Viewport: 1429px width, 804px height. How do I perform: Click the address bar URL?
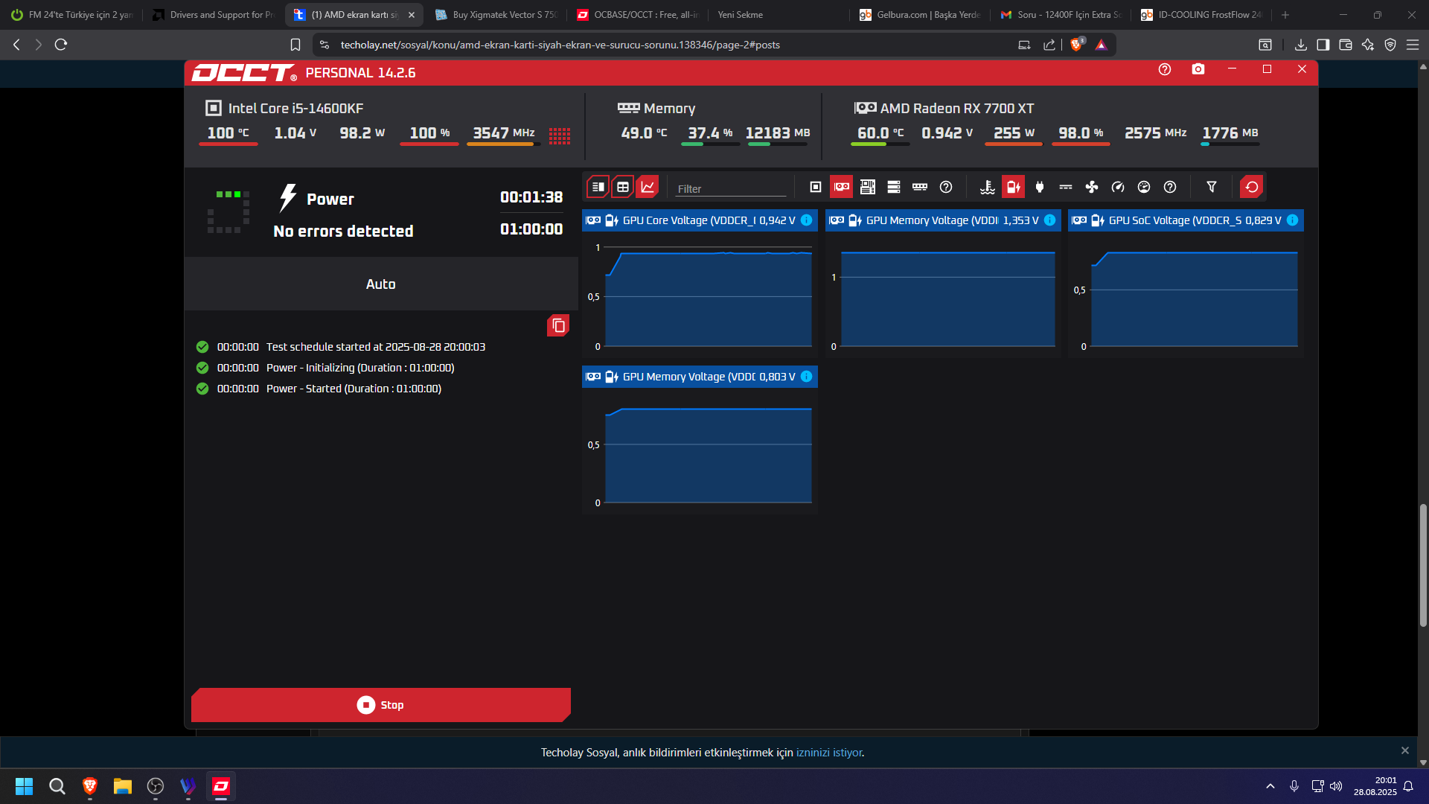tap(560, 45)
